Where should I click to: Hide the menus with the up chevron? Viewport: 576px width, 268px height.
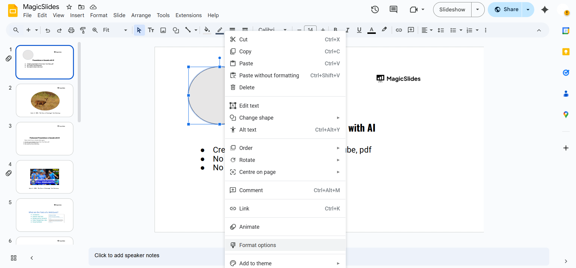[539, 30]
